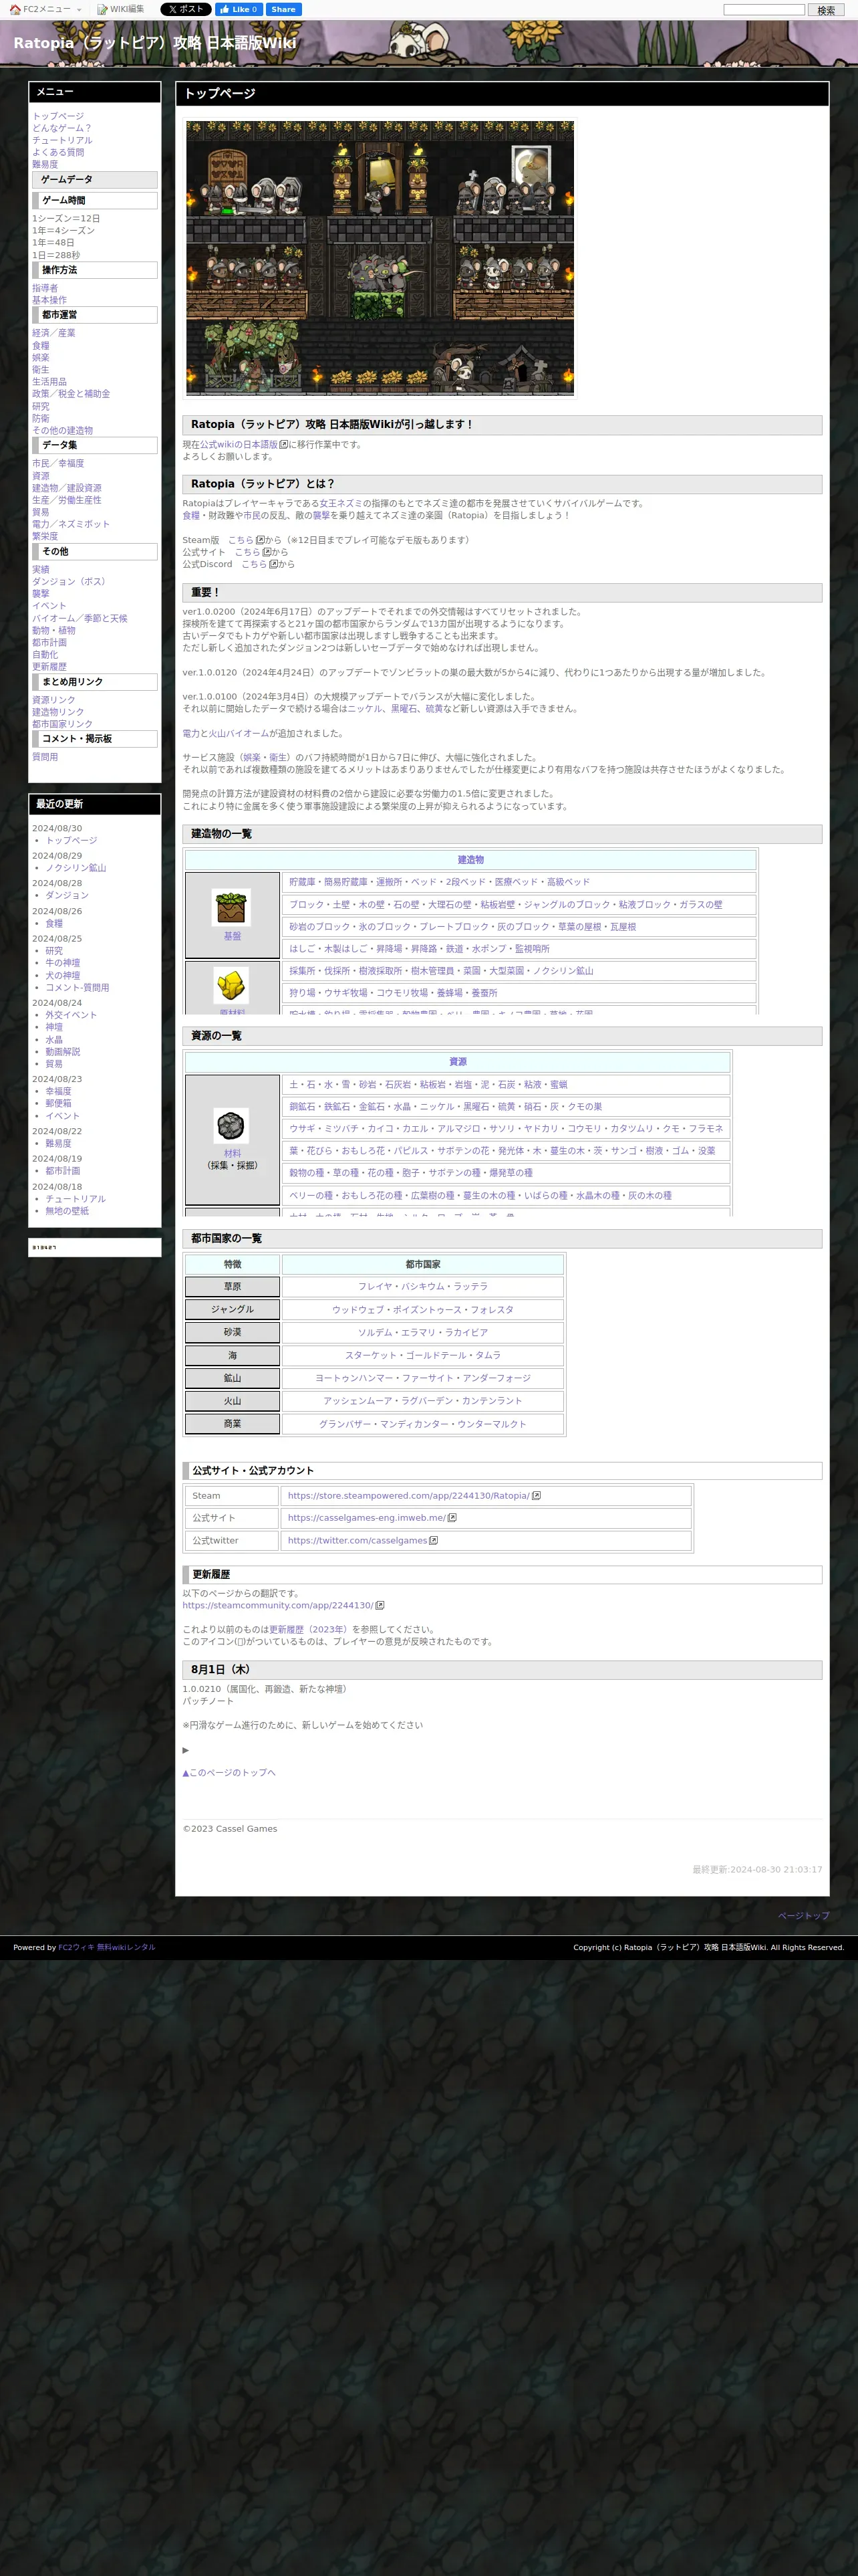Open 医療ベッド in the 建造物 table

pos(517,882)
